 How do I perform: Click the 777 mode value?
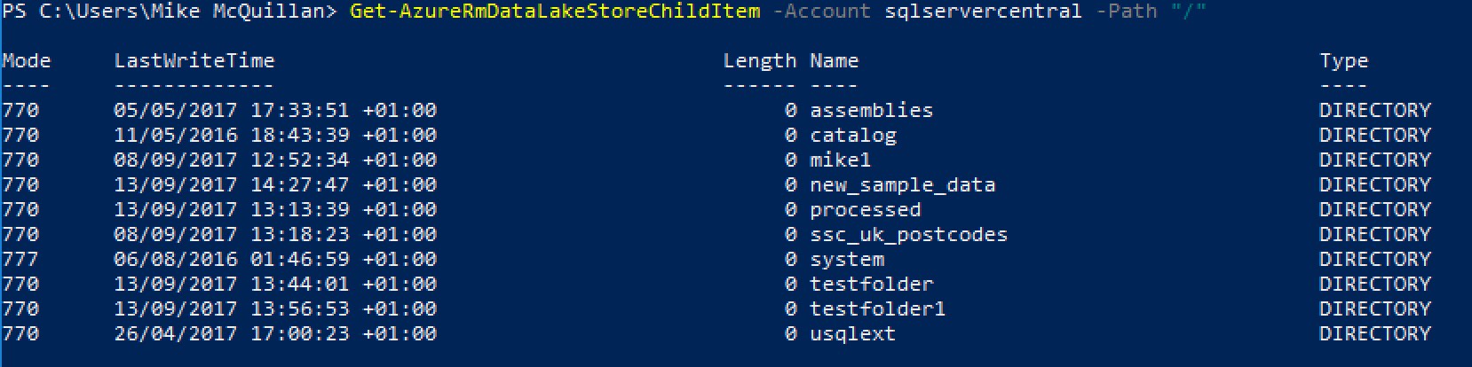coord(20,260)
